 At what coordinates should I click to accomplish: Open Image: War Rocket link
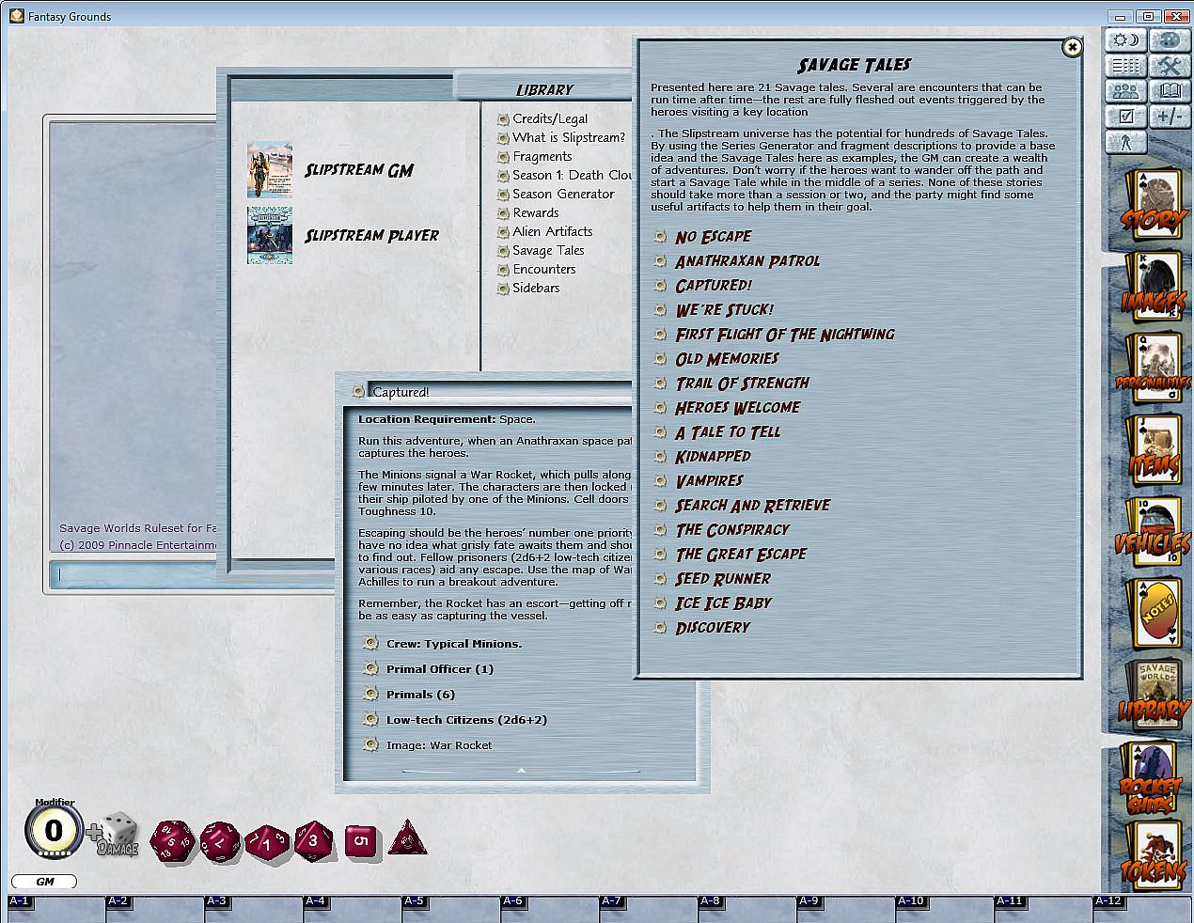coord(438,745)
